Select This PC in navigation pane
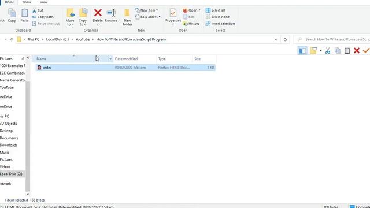The height and width of the screenshot is (208, 370). (x=5, y=116)
